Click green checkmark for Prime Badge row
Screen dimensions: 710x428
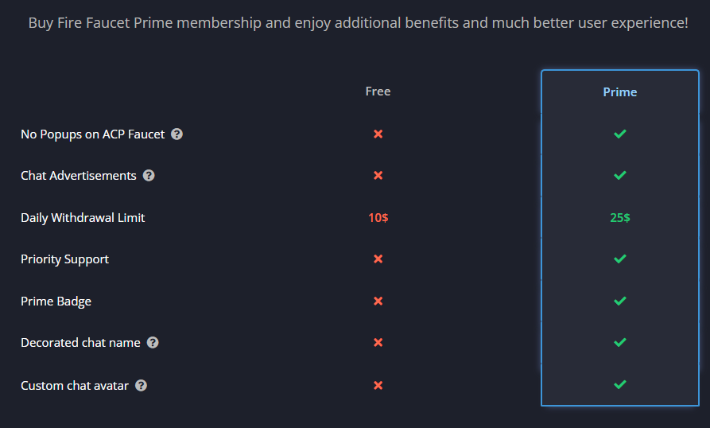pyautogui.click(x=620, y=301)
